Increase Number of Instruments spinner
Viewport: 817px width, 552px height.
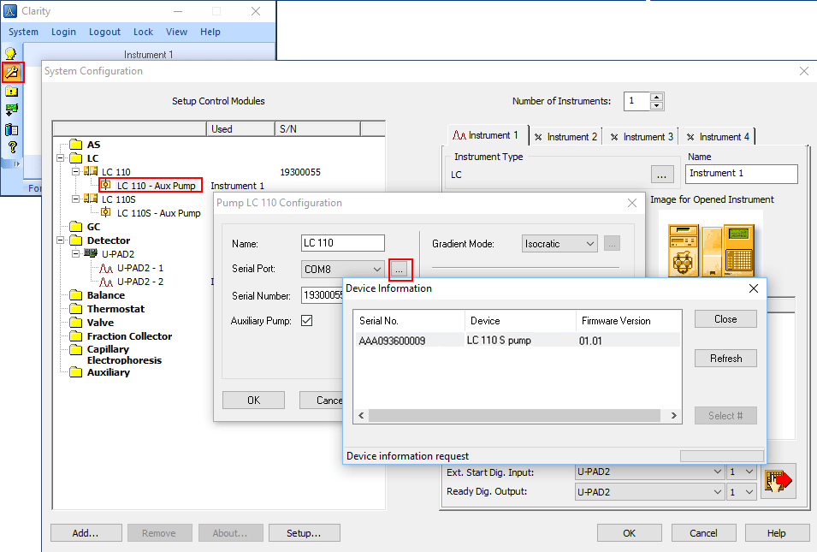[656, 97]
